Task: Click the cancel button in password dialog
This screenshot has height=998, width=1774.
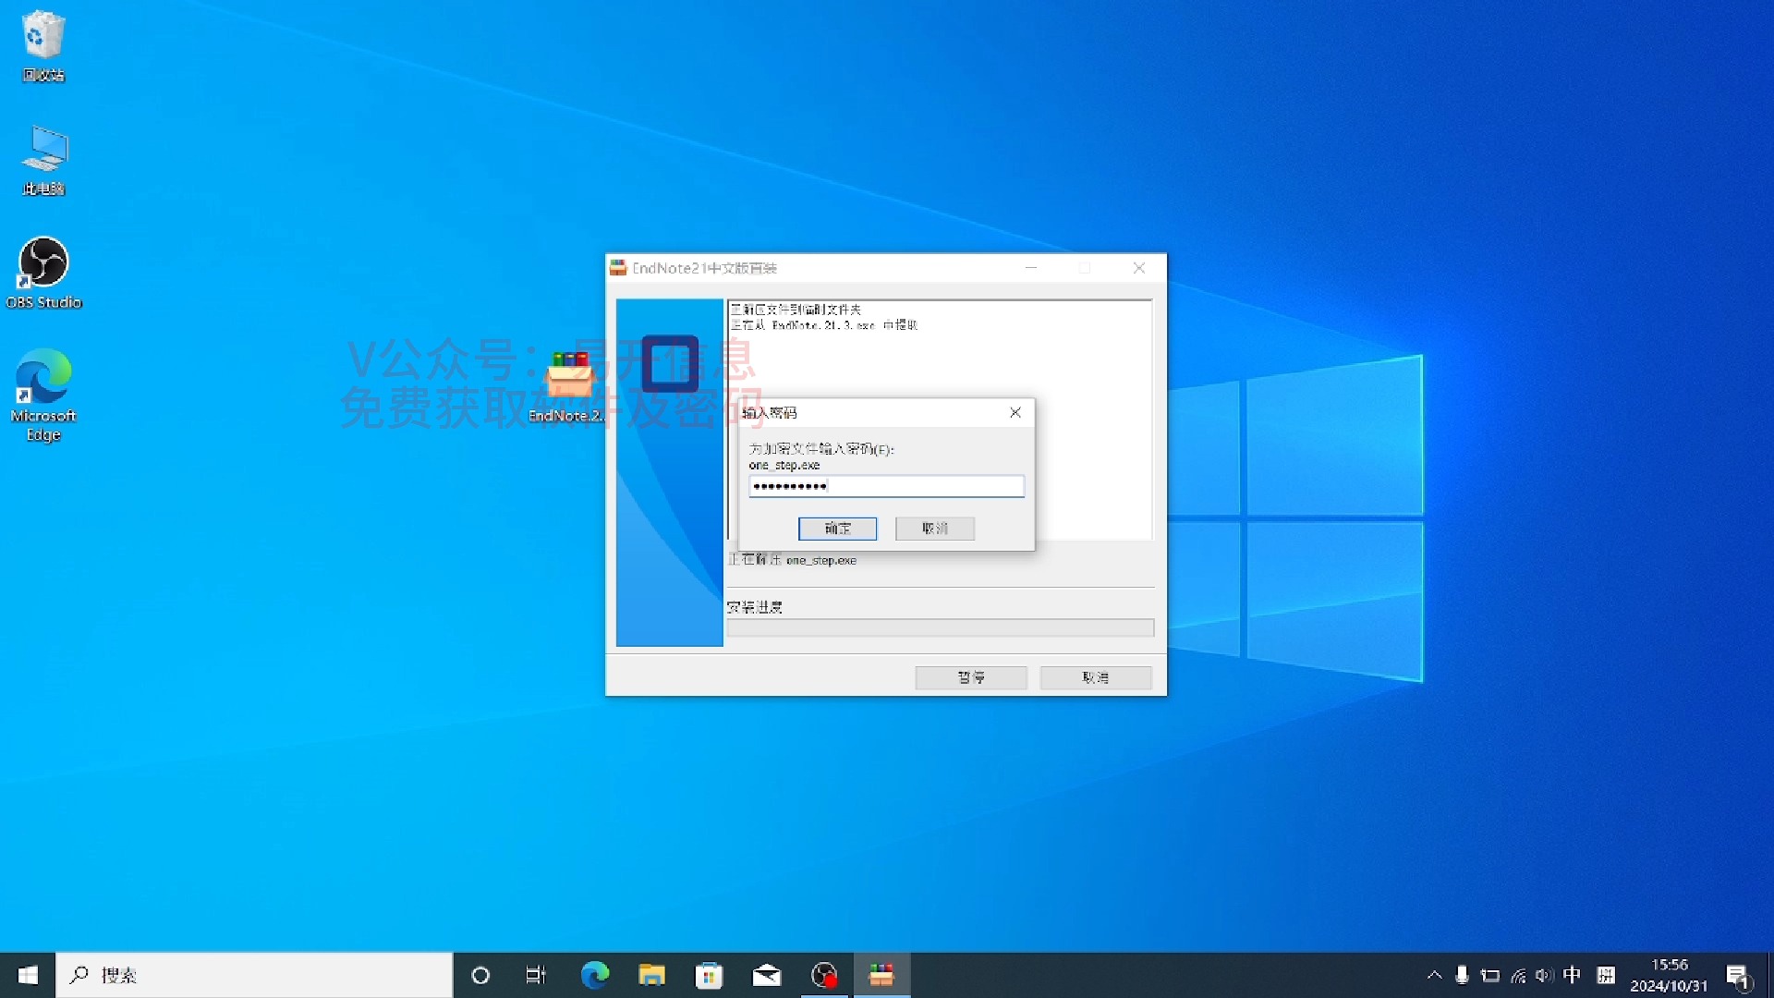Action: pyautogui.click(x=934, y=529)
